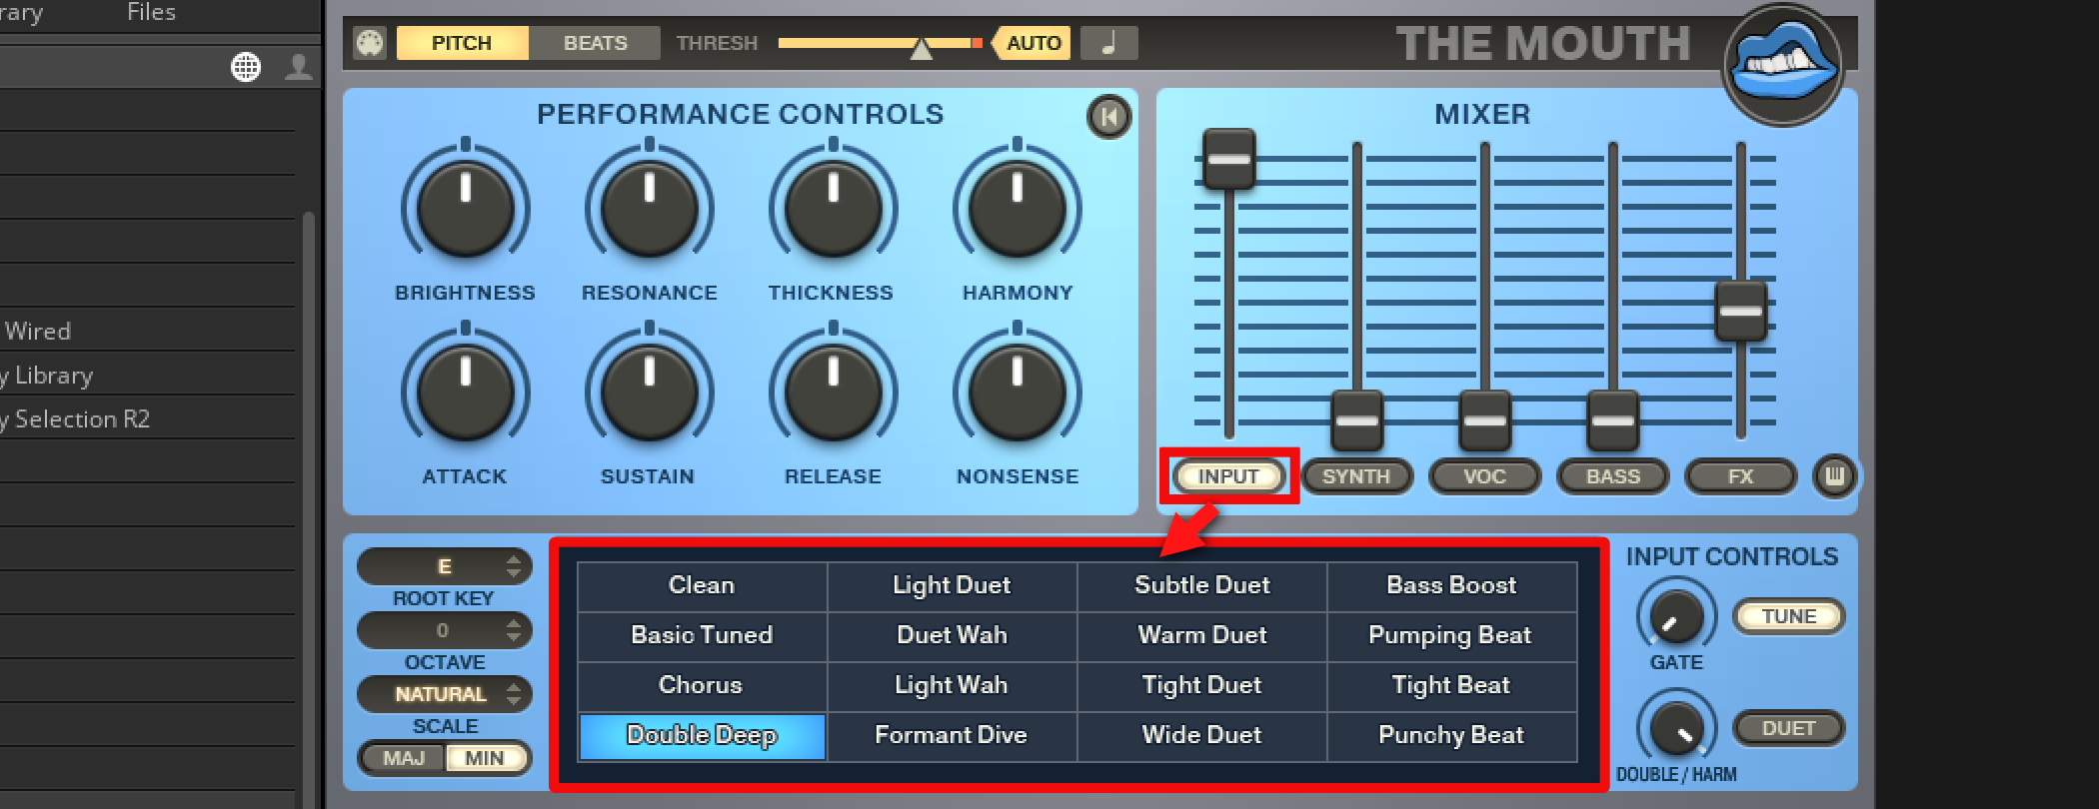Choose the Formant Dive preset
Image resolution: width=2099 pixels, height=809 pixels.
[x=952, y=736]
